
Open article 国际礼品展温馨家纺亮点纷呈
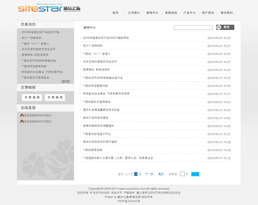click(101, 110)
